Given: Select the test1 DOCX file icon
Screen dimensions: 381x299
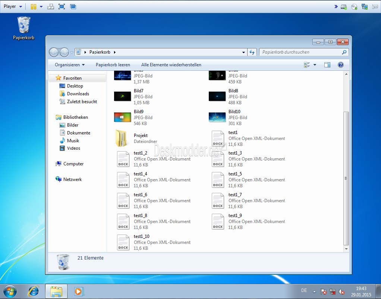Looking at the screenshot, I should coord(218,139).
